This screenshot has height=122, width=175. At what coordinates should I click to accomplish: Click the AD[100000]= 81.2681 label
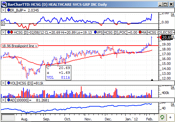pyautogui.click(x=30, y=100)
